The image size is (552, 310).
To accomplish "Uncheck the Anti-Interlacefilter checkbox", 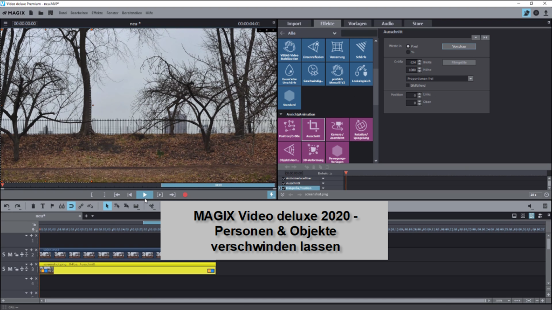I will (x=284, y=179).
